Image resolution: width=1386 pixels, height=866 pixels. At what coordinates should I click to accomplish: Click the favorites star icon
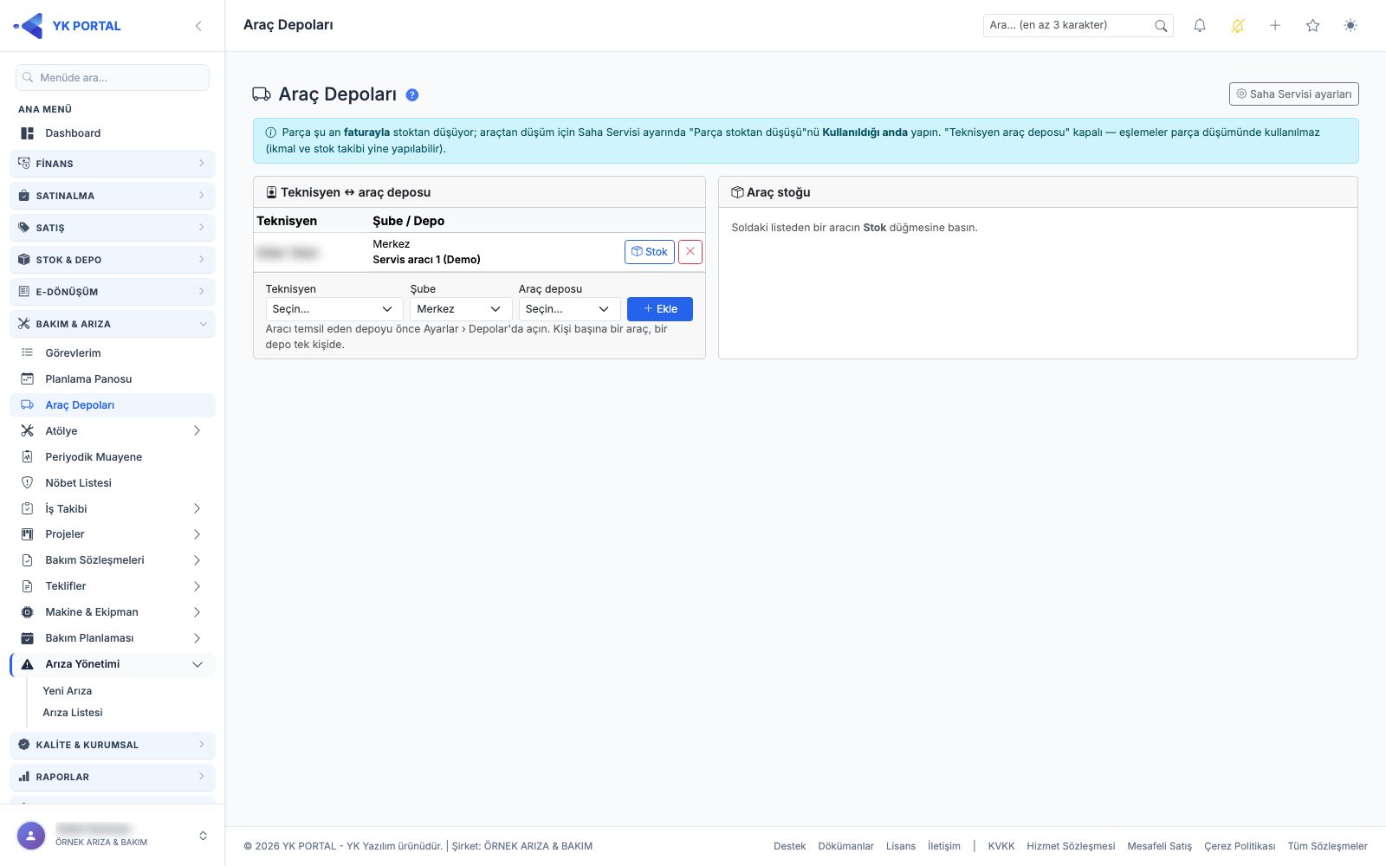click(x=1313, y=26)
